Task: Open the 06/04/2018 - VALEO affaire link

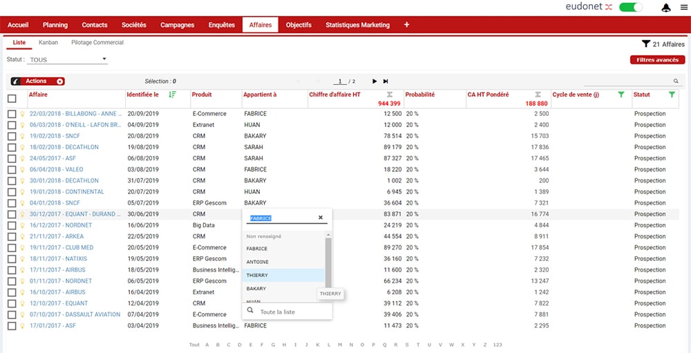Action: coord(57,170)
